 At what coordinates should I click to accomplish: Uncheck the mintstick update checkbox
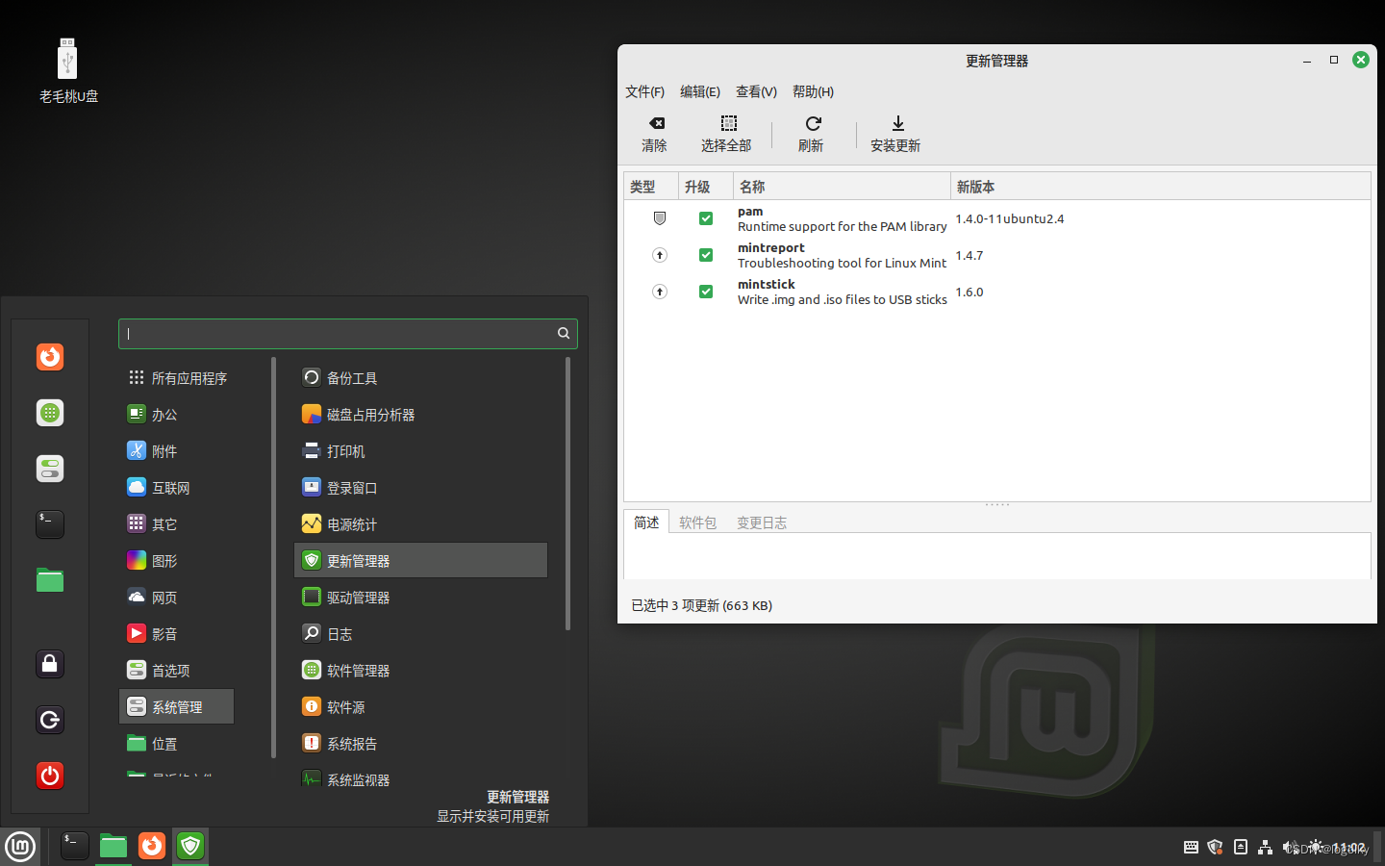click(706, 292)
